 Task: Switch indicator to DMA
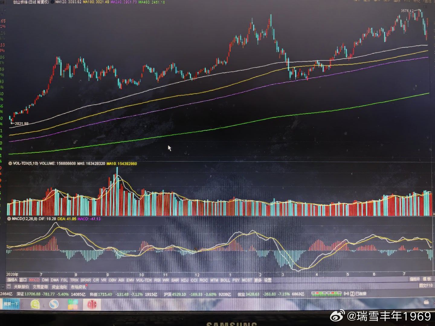click(x=55, y=280)
